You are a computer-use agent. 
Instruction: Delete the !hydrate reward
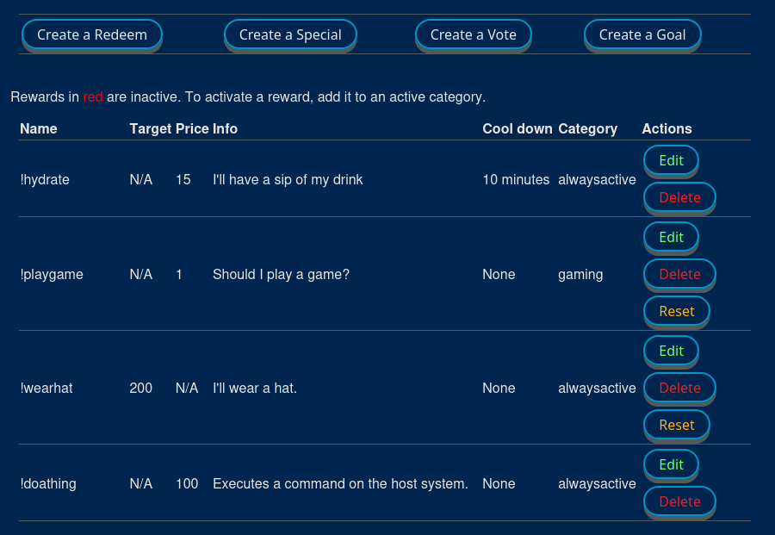[x=679, y=197]
